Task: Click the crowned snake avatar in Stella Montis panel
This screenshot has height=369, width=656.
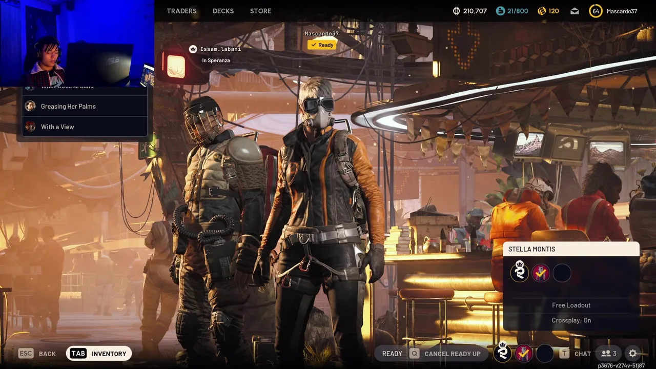Action: point(520,272)
